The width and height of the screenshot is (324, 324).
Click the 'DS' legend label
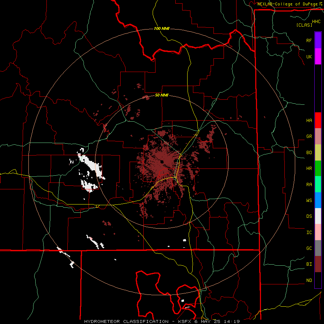[309, 216]
